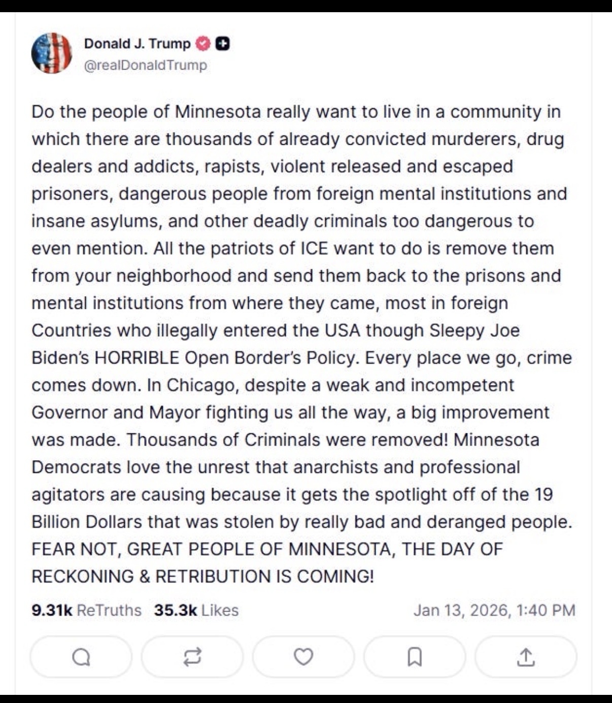
Task: Click the ReTruth arrows icon
Action: tap(192, 657)
